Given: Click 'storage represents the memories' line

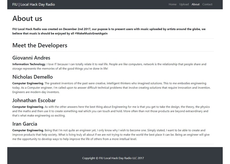Looking at the screenshot, I should (x=60, y=68).
